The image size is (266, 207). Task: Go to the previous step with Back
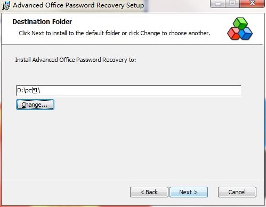[149, 192]
